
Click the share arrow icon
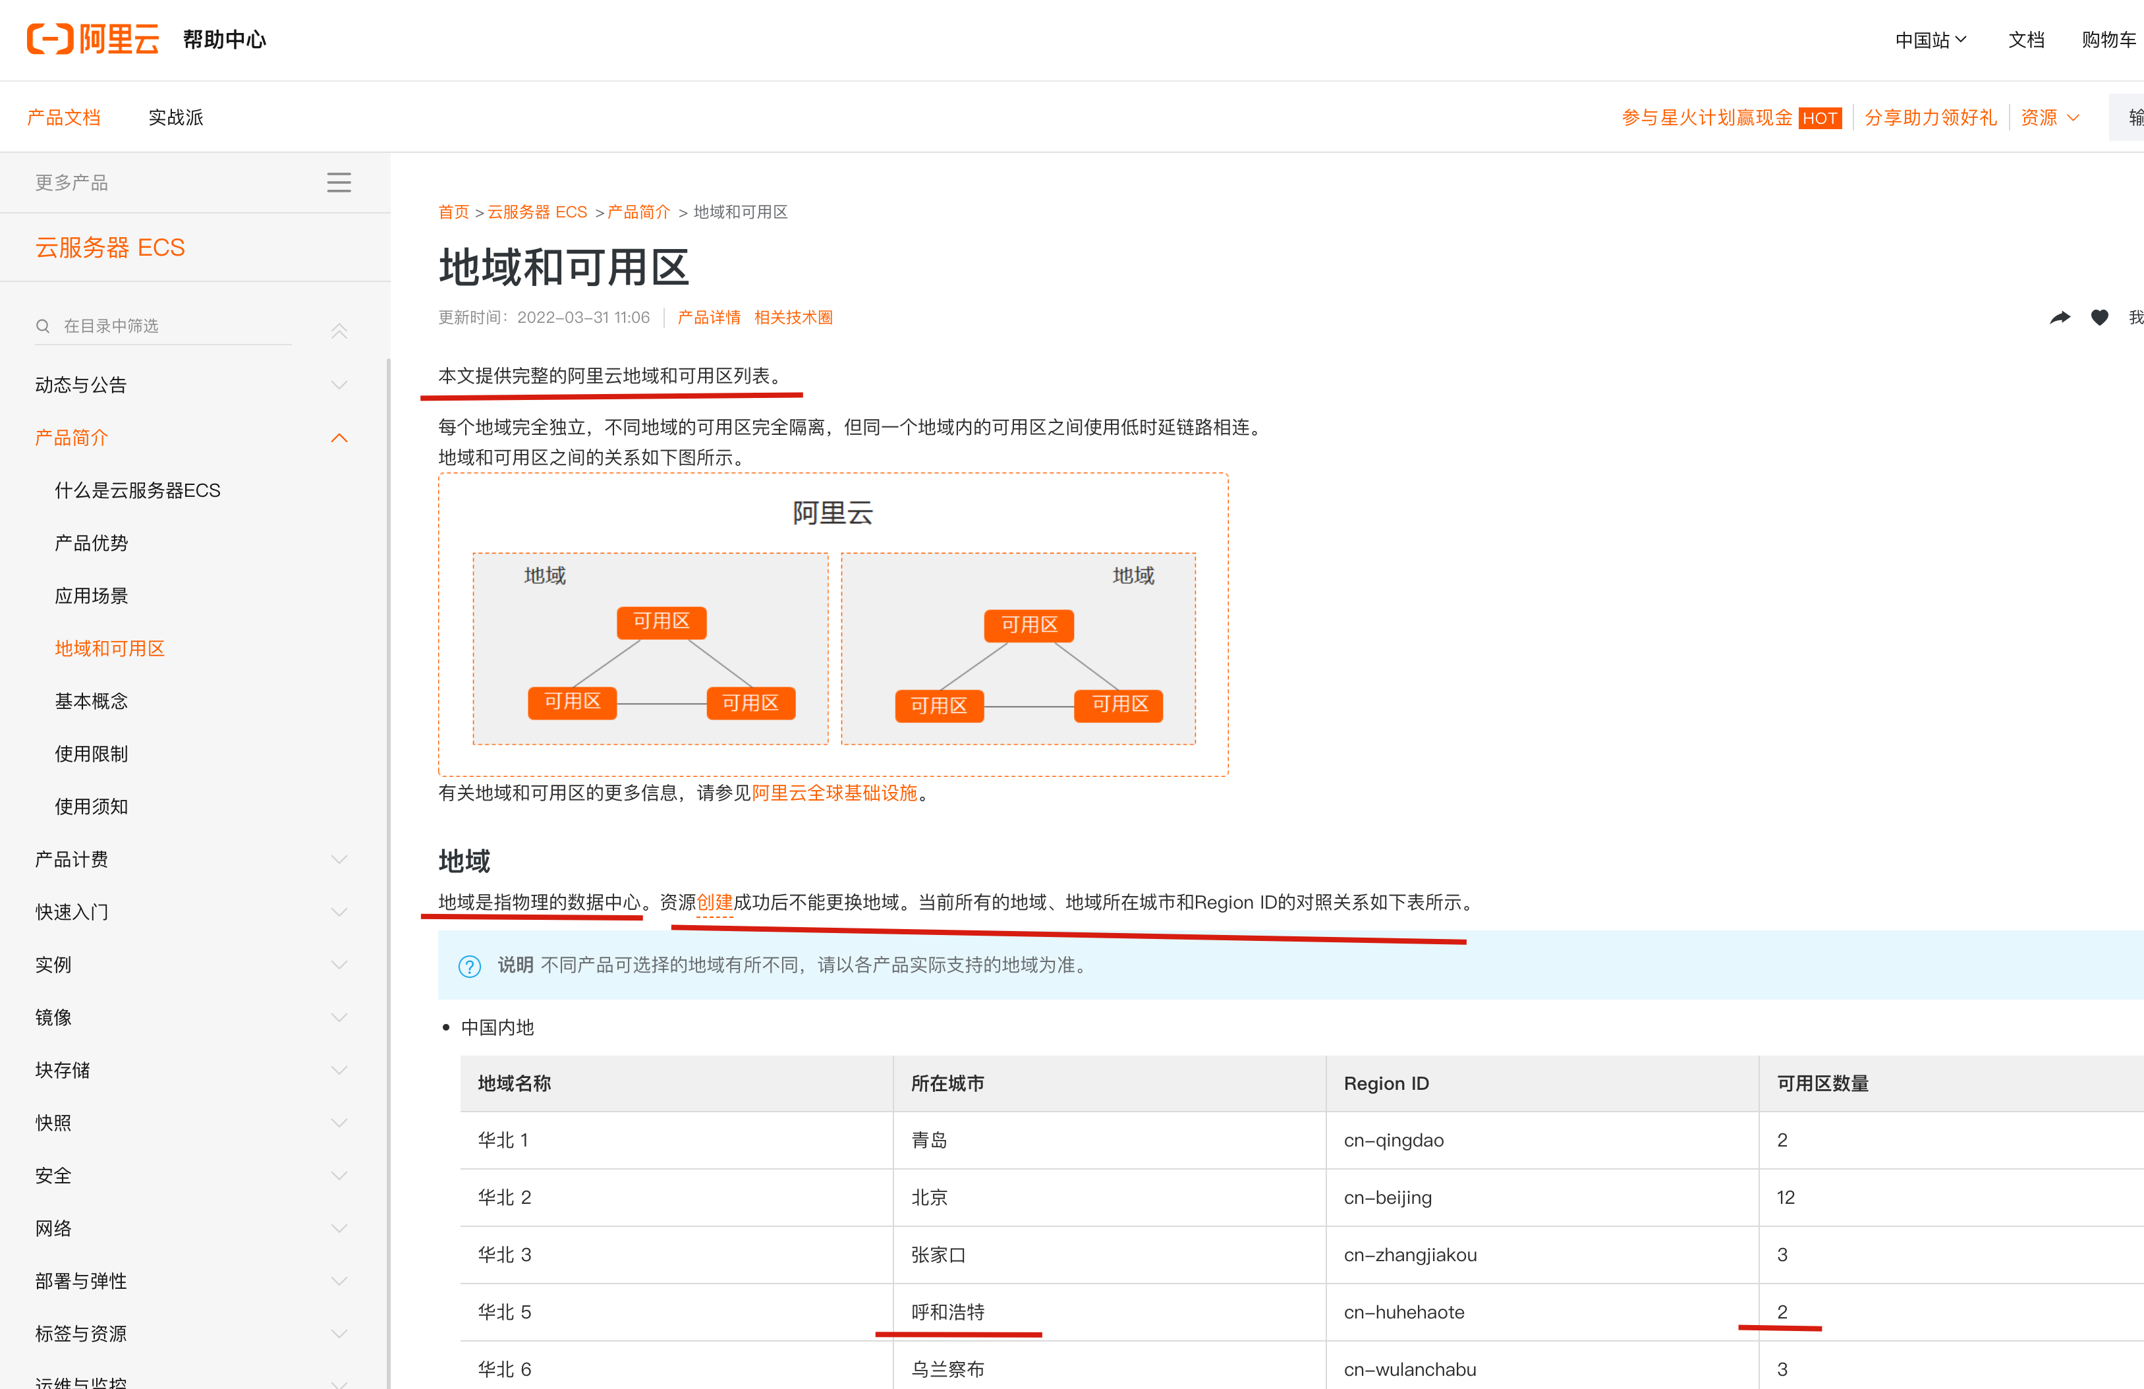(x=2059, y=318)
